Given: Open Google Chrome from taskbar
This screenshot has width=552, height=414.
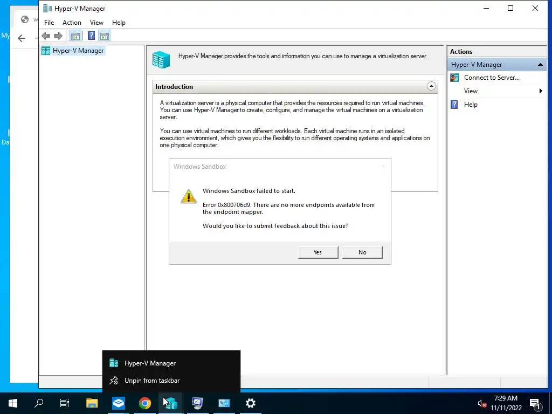Looking at the screenshot, I should coord(144,403).
